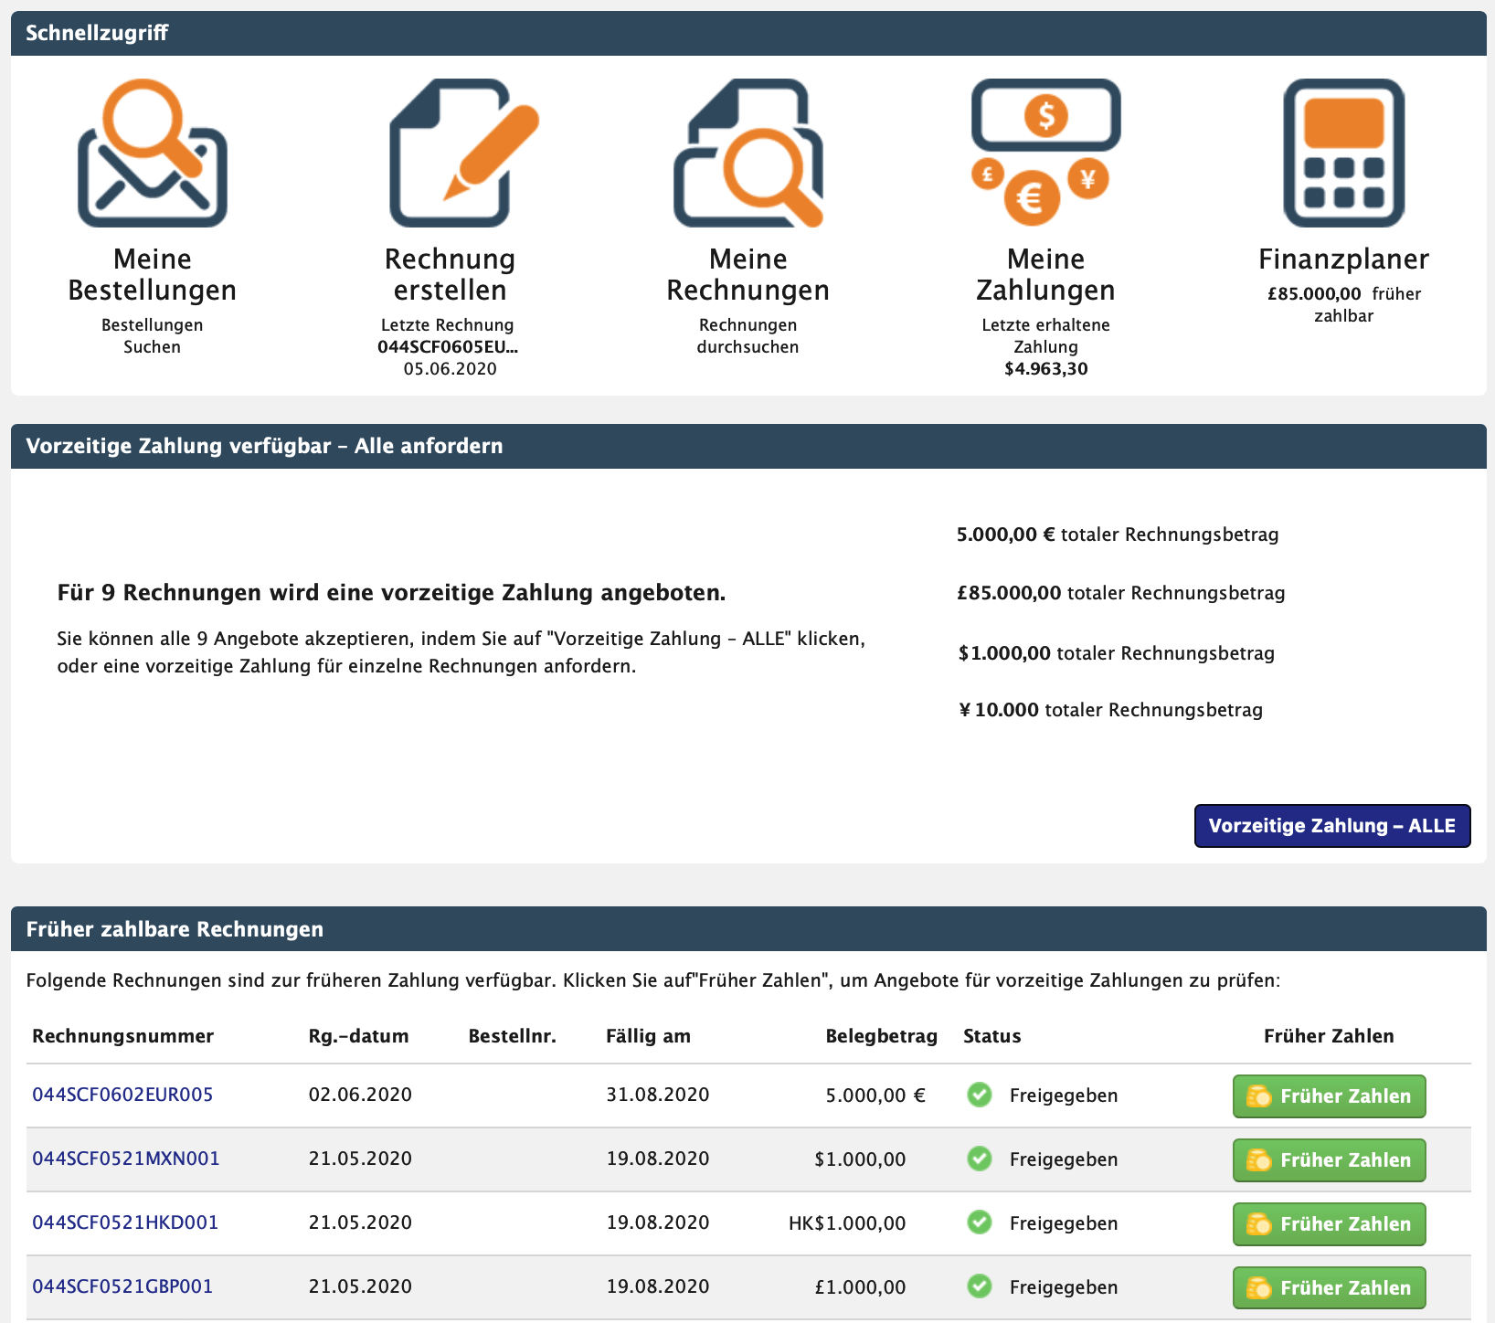Click green check icon for invoice 044SCF0602EUR005

(x=980, y=1094)
